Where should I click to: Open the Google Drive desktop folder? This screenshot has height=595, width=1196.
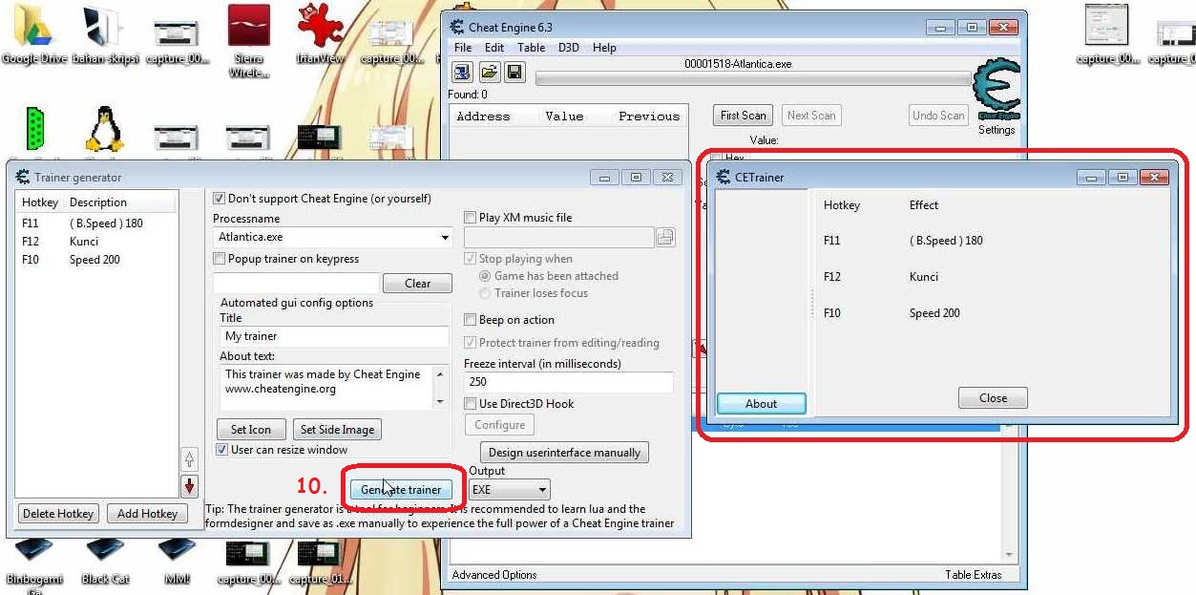pos(33,35)
